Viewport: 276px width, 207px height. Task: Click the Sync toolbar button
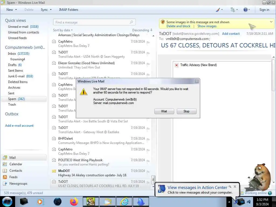[44, 10]
